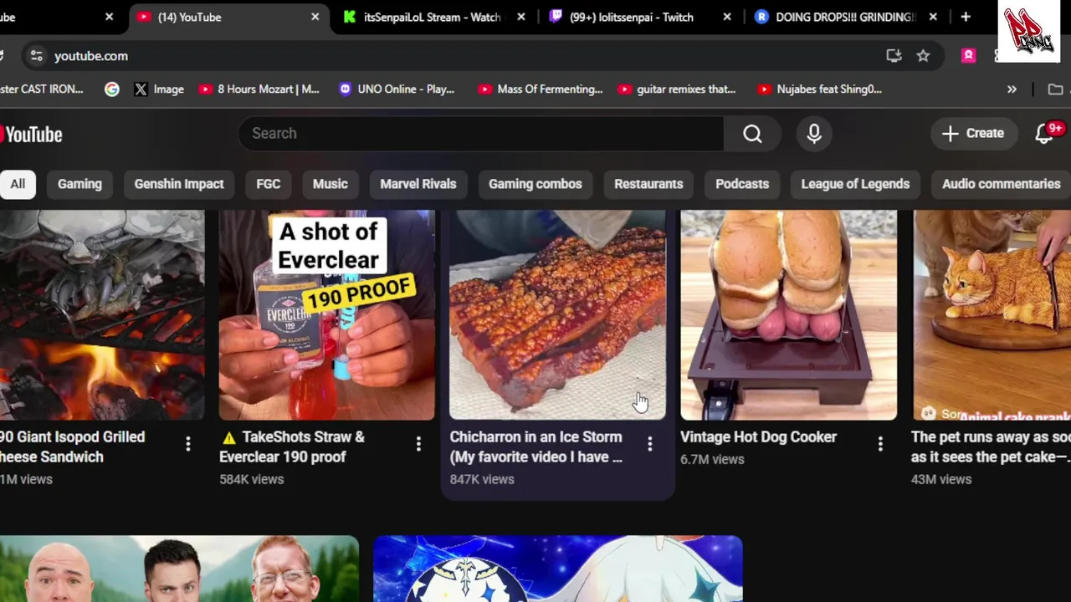Select the Music filter chip

pos(330,184)
